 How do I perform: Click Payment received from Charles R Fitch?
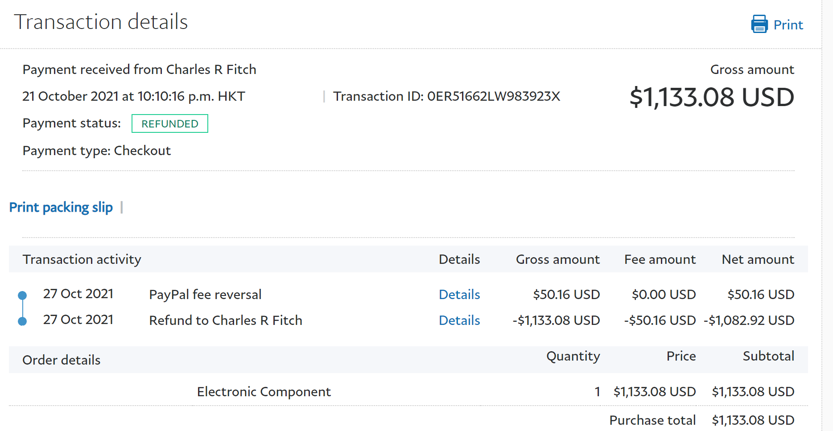139,70
